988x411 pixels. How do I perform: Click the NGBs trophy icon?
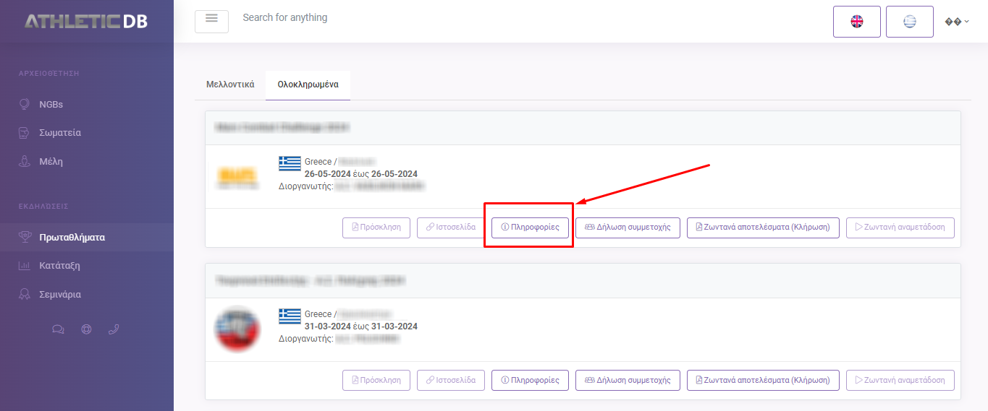click(x=24, y=104)
